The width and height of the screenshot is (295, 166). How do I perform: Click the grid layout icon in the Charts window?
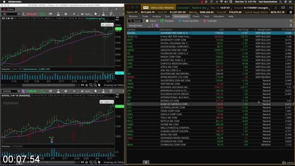pyautogui.click(x=105, y=9)
